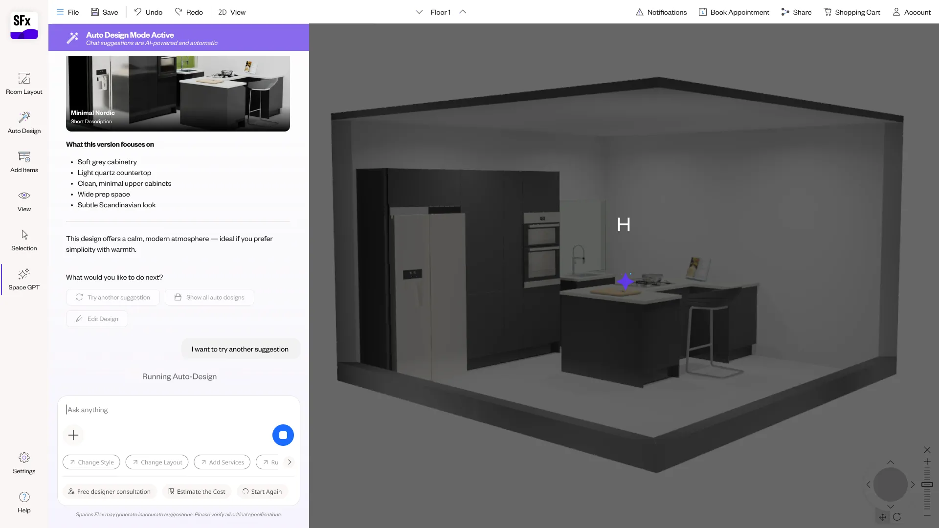Open the File menu
939x528 pixels.
[67, 12]
